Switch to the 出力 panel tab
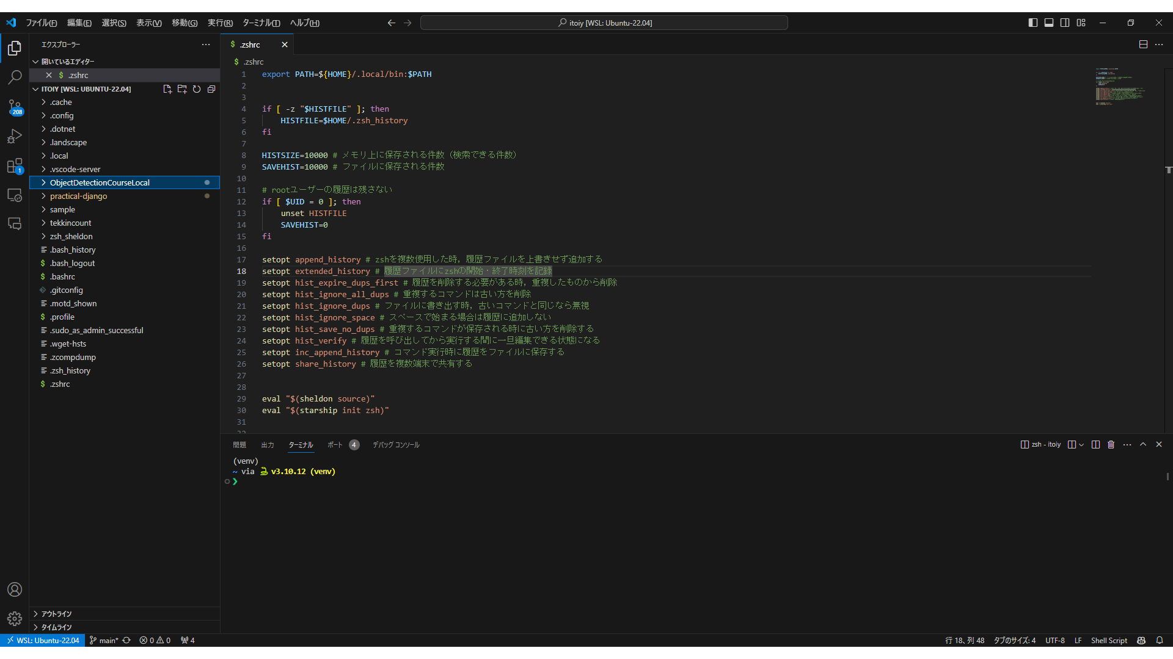 (268, 445)
